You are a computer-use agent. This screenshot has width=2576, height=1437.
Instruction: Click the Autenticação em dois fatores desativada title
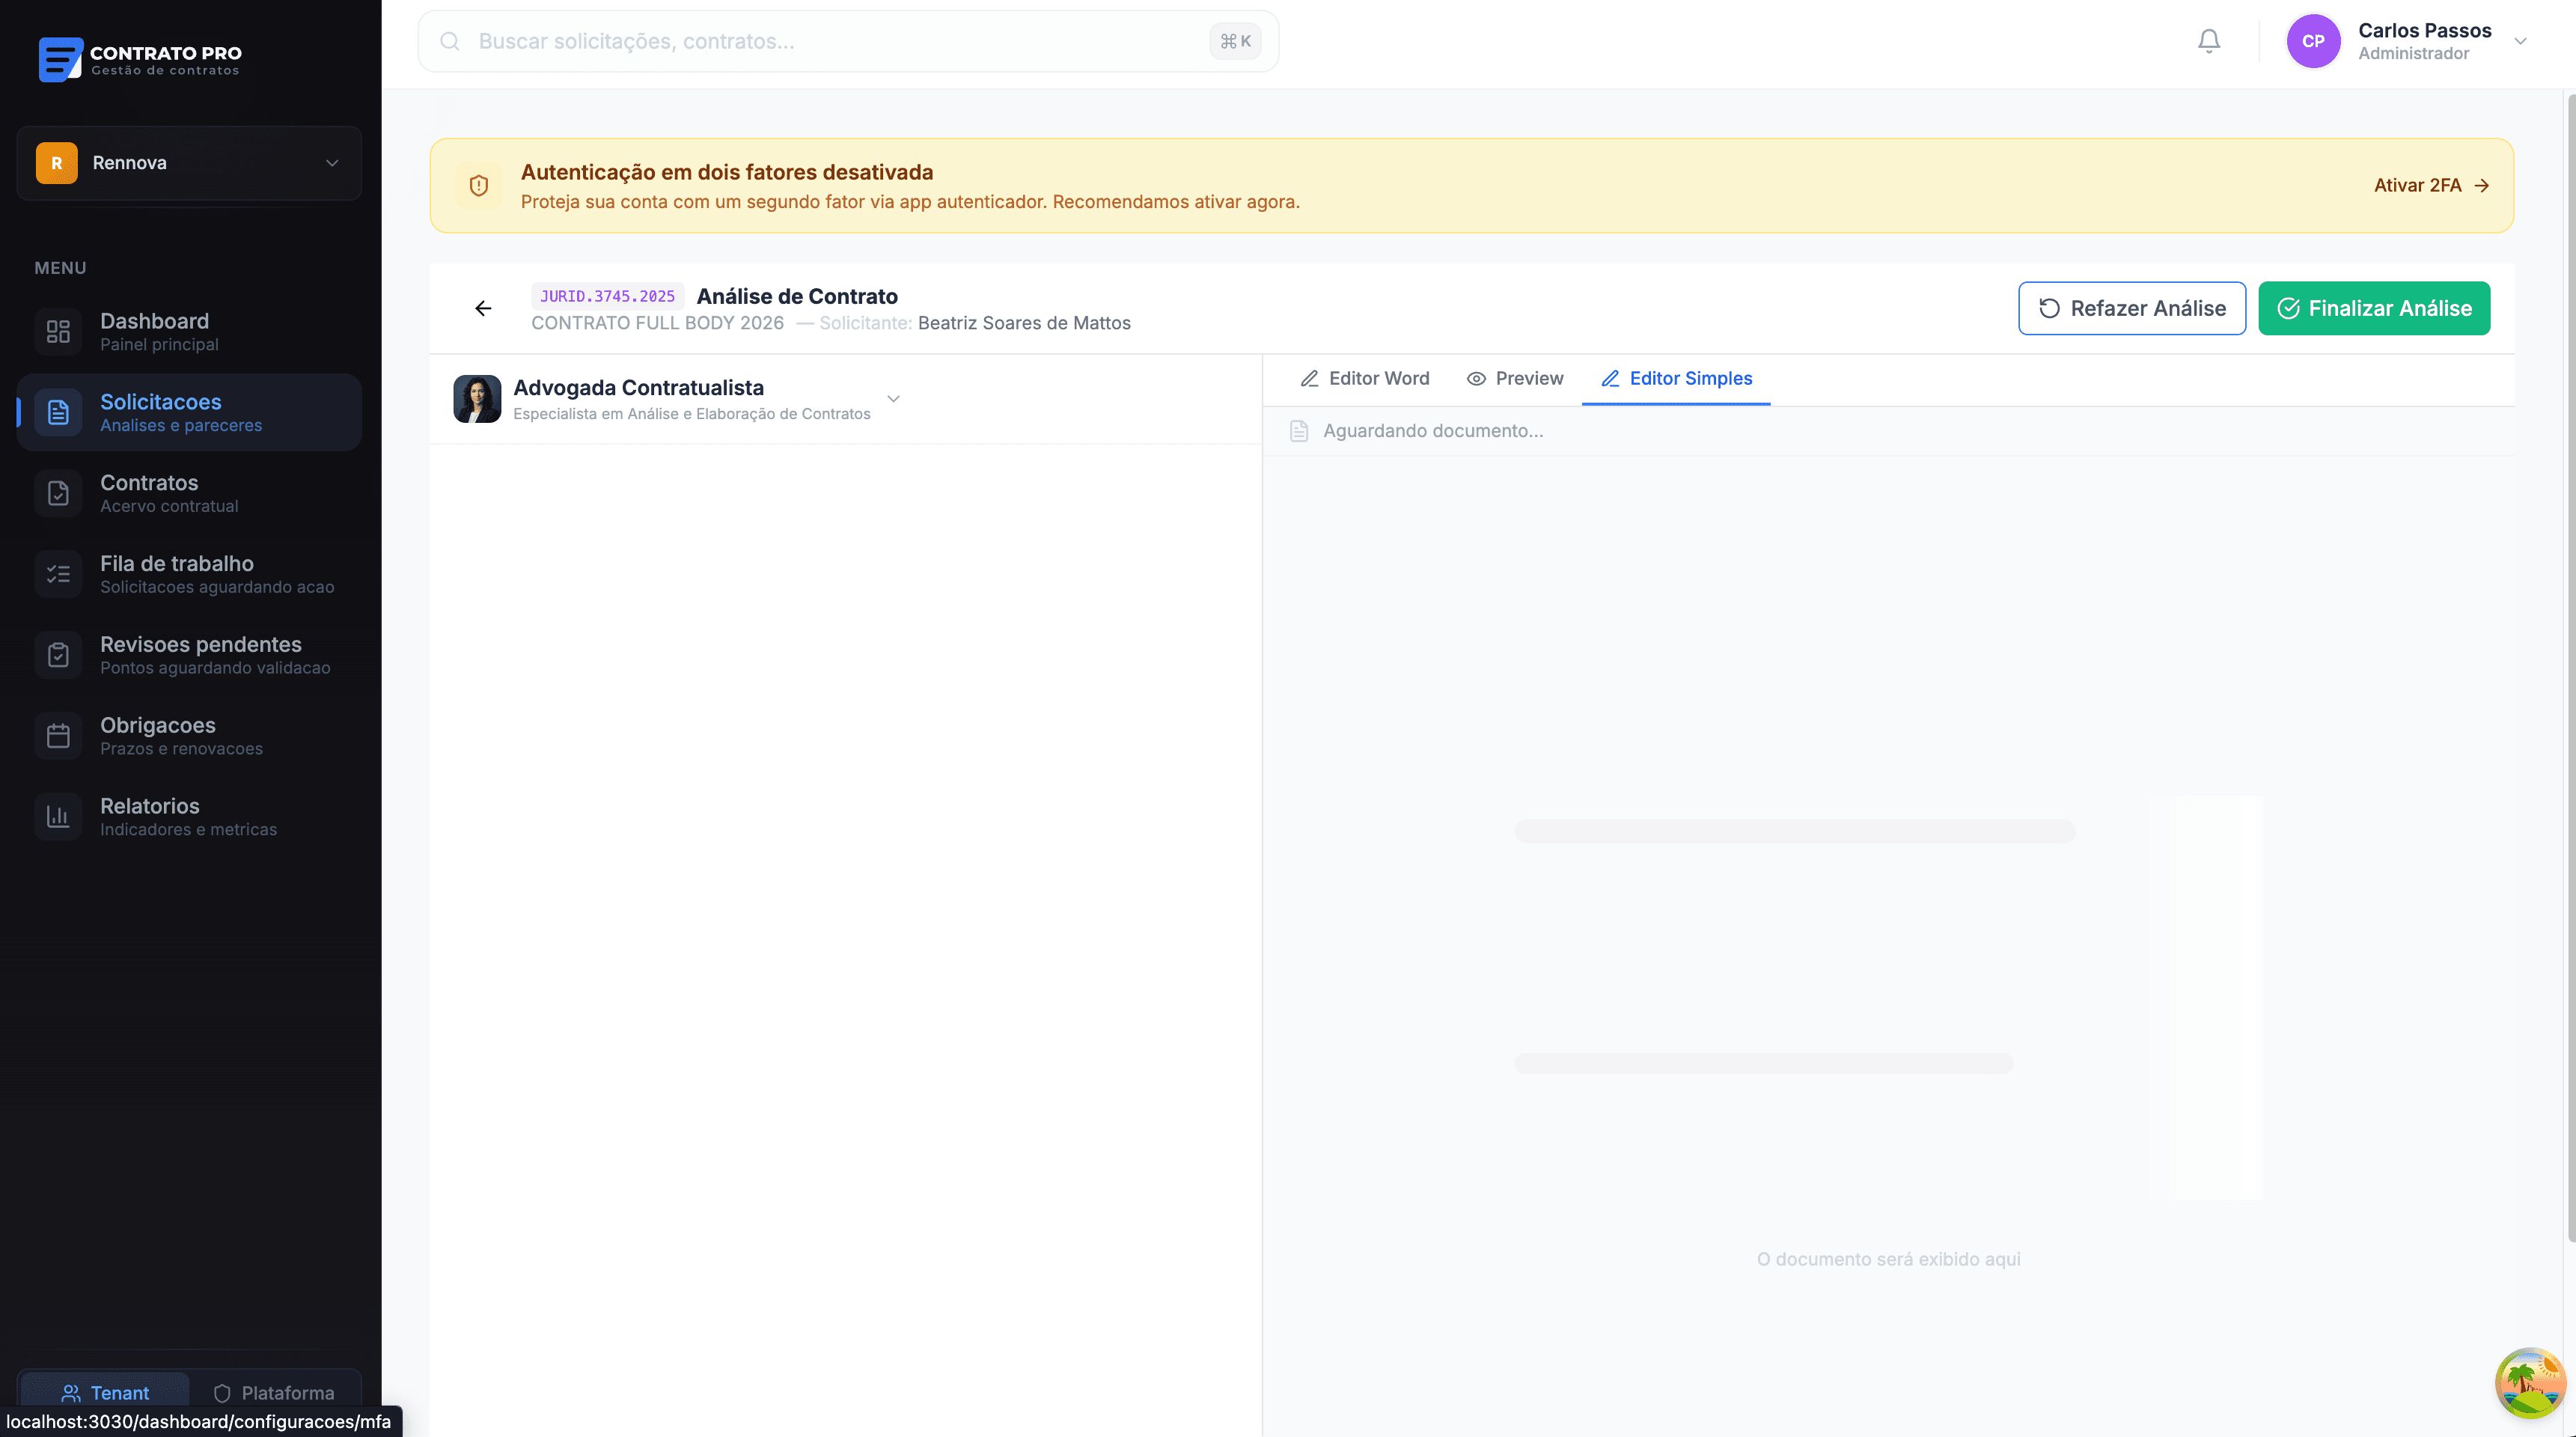coord(727,172)
